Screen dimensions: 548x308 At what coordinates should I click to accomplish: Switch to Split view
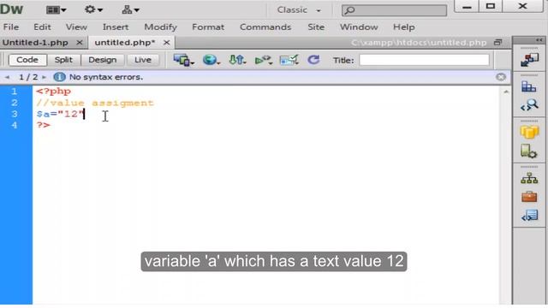click(63, 60)
